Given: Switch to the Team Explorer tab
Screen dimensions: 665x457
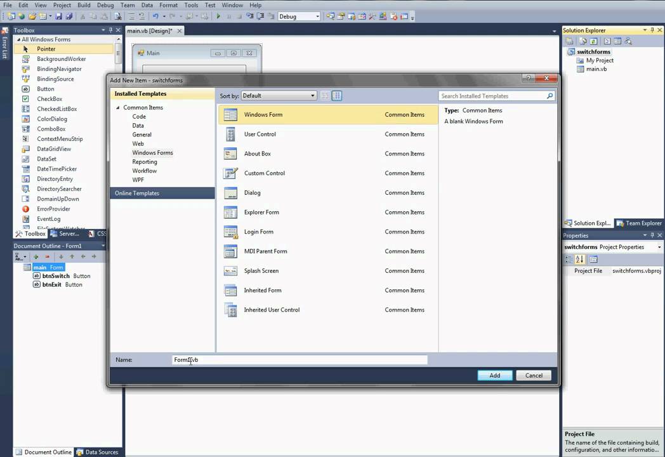Looking at the screenshot, I should coord(639,223).
